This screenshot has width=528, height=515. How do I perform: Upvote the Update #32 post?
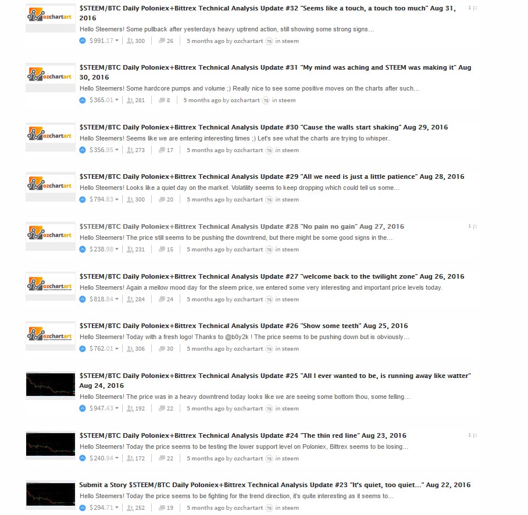click(83, 41)
